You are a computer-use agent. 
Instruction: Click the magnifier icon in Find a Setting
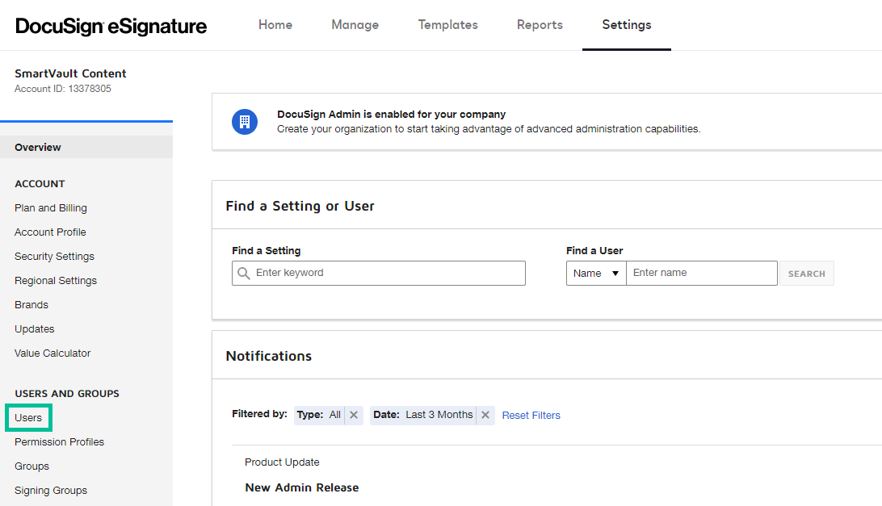click(x=244, y=274)
